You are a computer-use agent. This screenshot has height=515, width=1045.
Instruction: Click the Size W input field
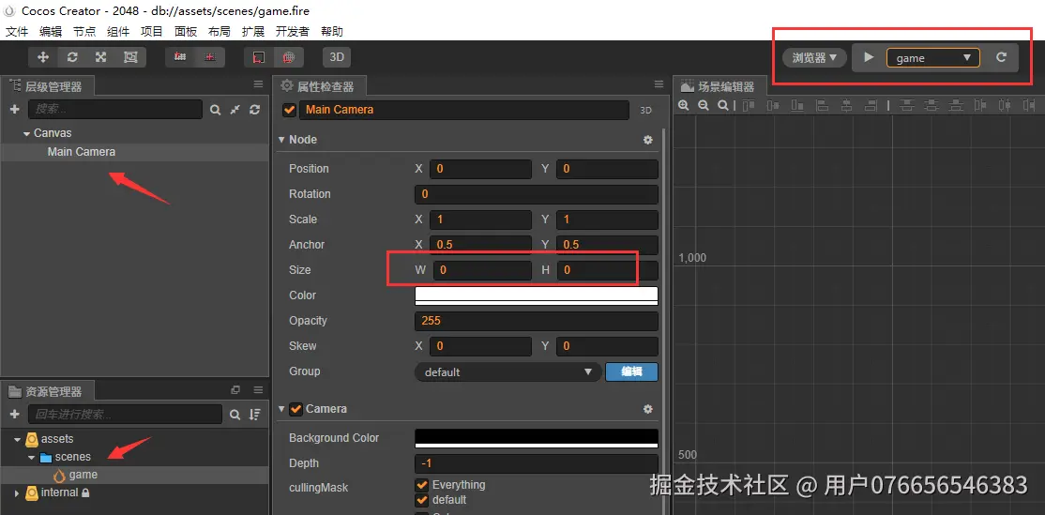coord(482,270)
